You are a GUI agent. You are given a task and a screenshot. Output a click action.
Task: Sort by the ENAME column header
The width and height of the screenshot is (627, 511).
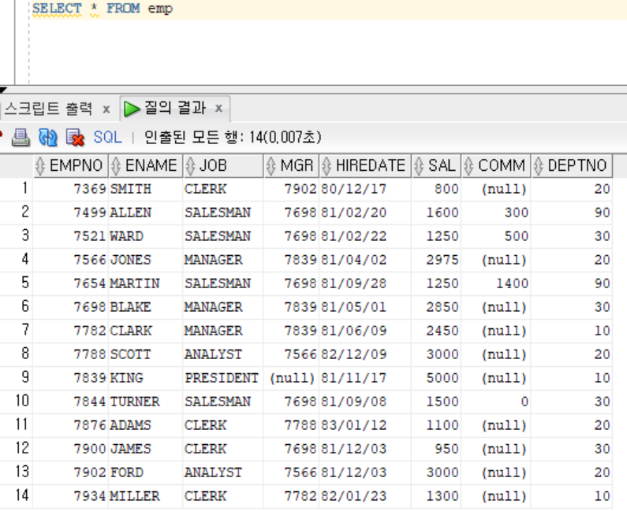(151, 165)
